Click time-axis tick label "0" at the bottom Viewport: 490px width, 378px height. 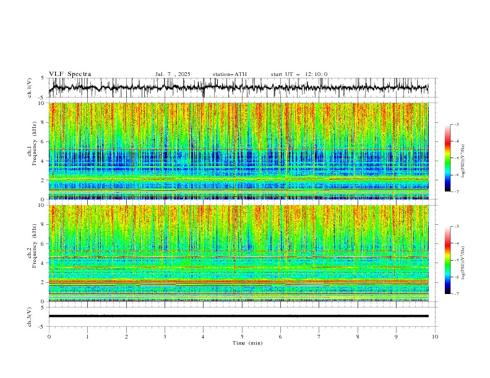point(49,337)
